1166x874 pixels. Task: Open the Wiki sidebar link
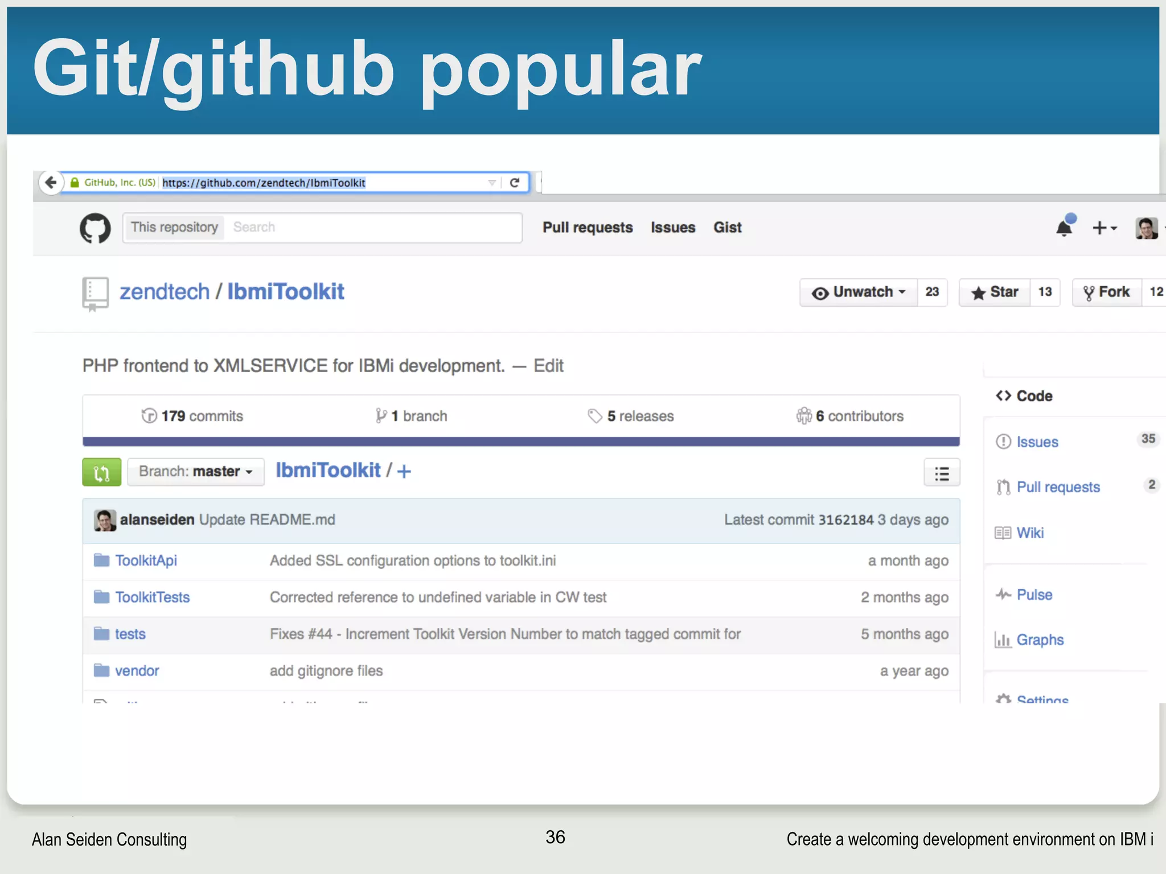point(1030,533)
